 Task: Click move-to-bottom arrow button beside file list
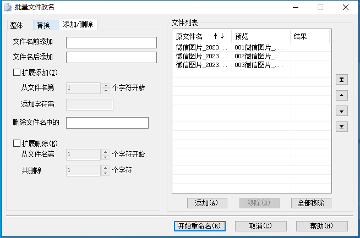[x=342, y=127]
